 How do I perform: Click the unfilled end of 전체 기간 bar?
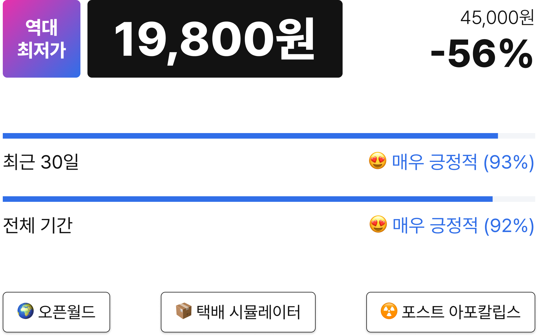coord(514,199)
